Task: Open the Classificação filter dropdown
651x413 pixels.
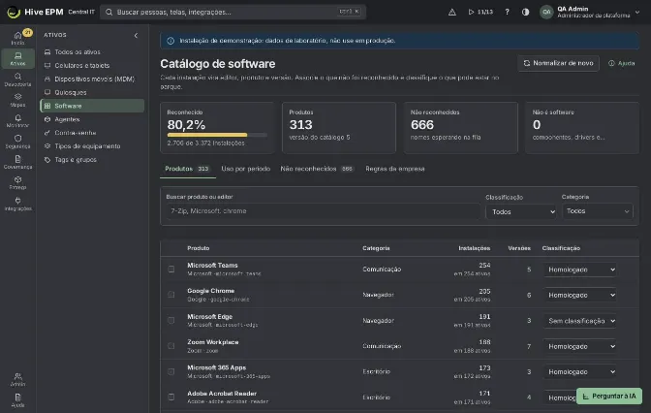Action: 521,212
